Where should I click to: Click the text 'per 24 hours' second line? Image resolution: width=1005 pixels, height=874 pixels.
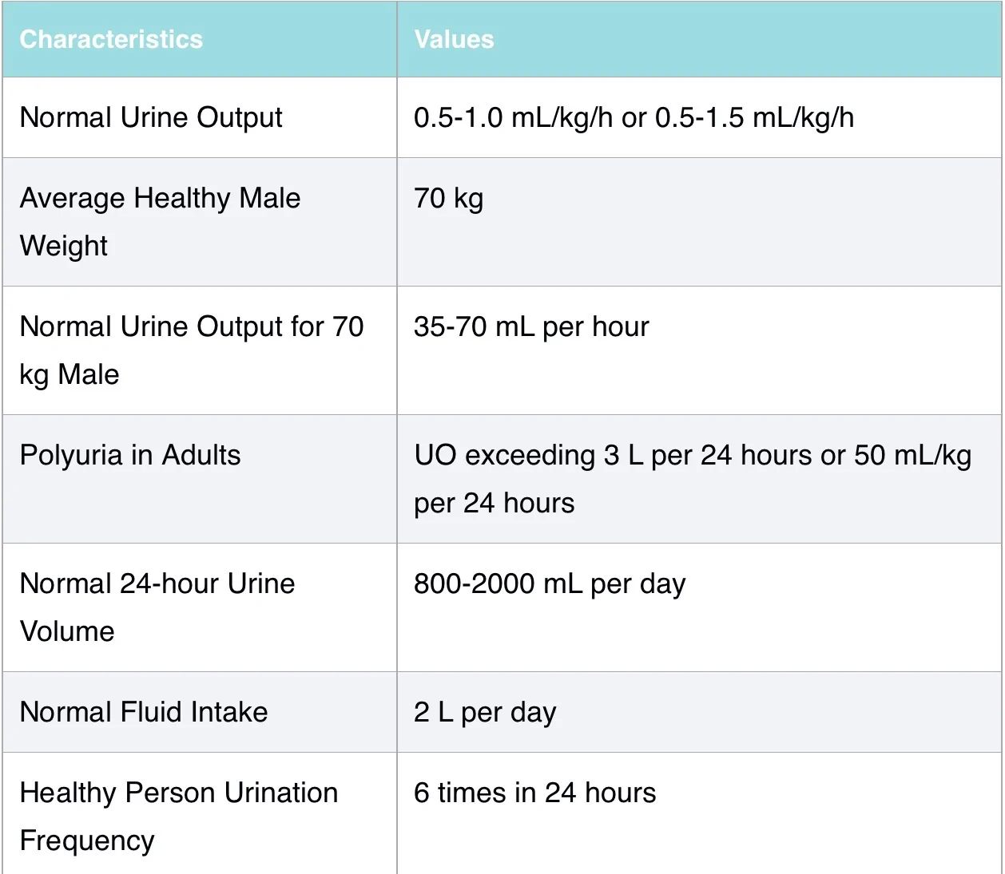point(494,504)
